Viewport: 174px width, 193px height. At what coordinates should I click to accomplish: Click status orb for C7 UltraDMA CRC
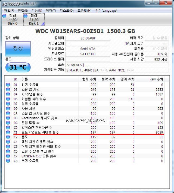pyautogui.click(x=8, y=156)
